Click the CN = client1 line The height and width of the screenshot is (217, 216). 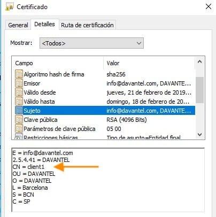28,167
